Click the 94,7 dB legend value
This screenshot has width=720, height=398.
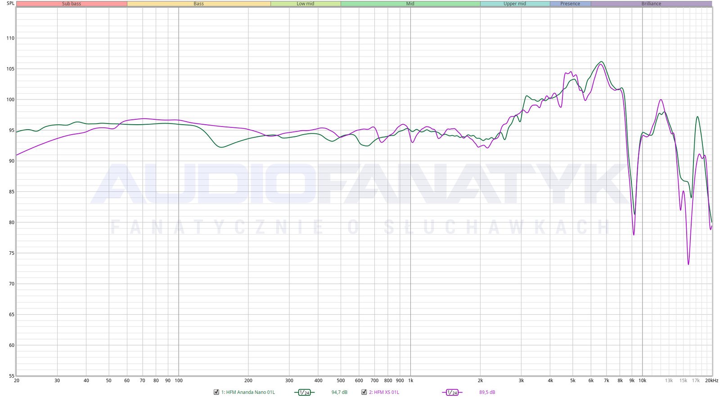(x=339, y=392)
